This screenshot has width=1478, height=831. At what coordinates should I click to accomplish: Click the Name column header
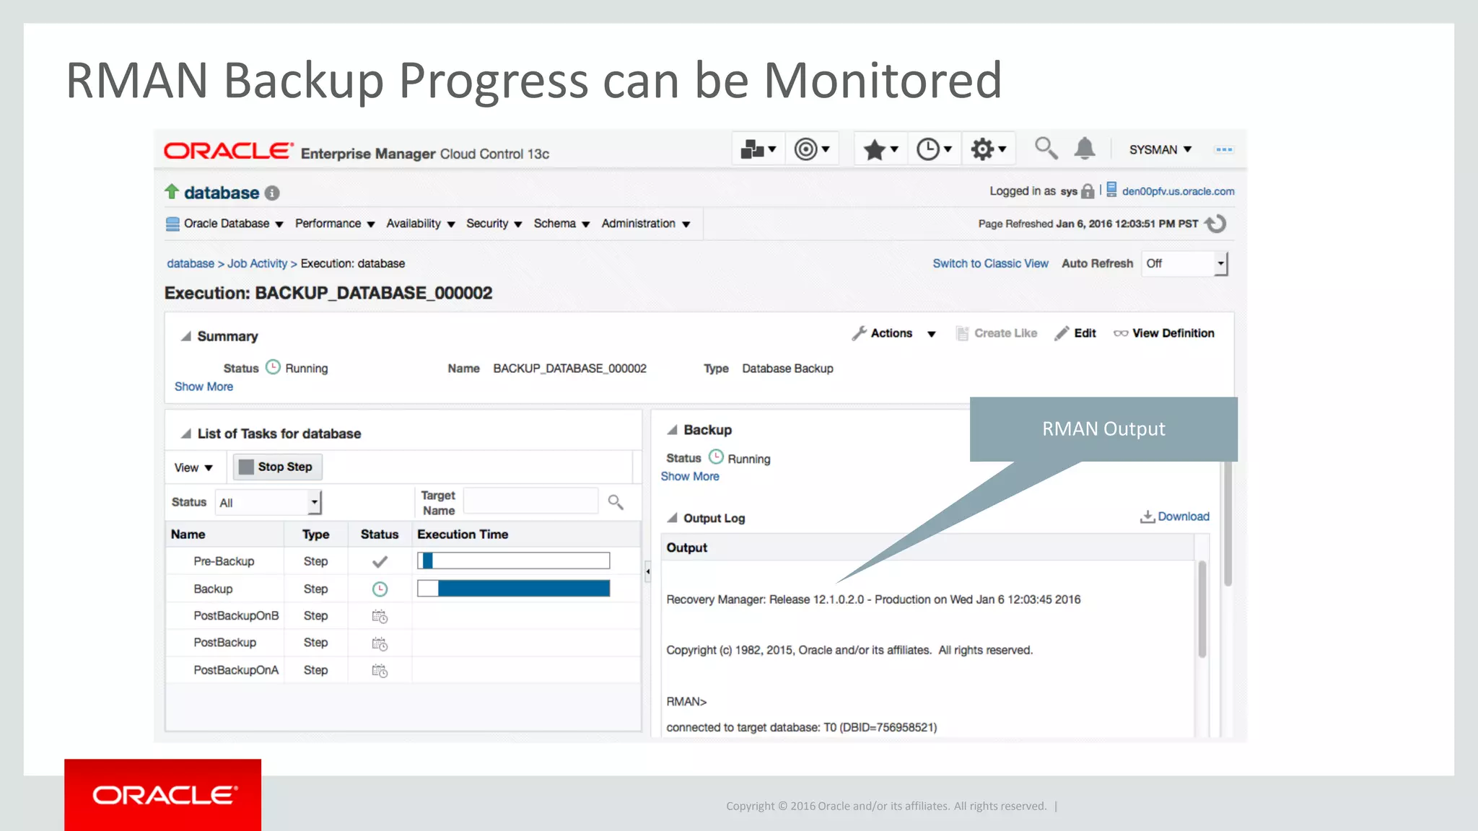(x=188, y=534)
